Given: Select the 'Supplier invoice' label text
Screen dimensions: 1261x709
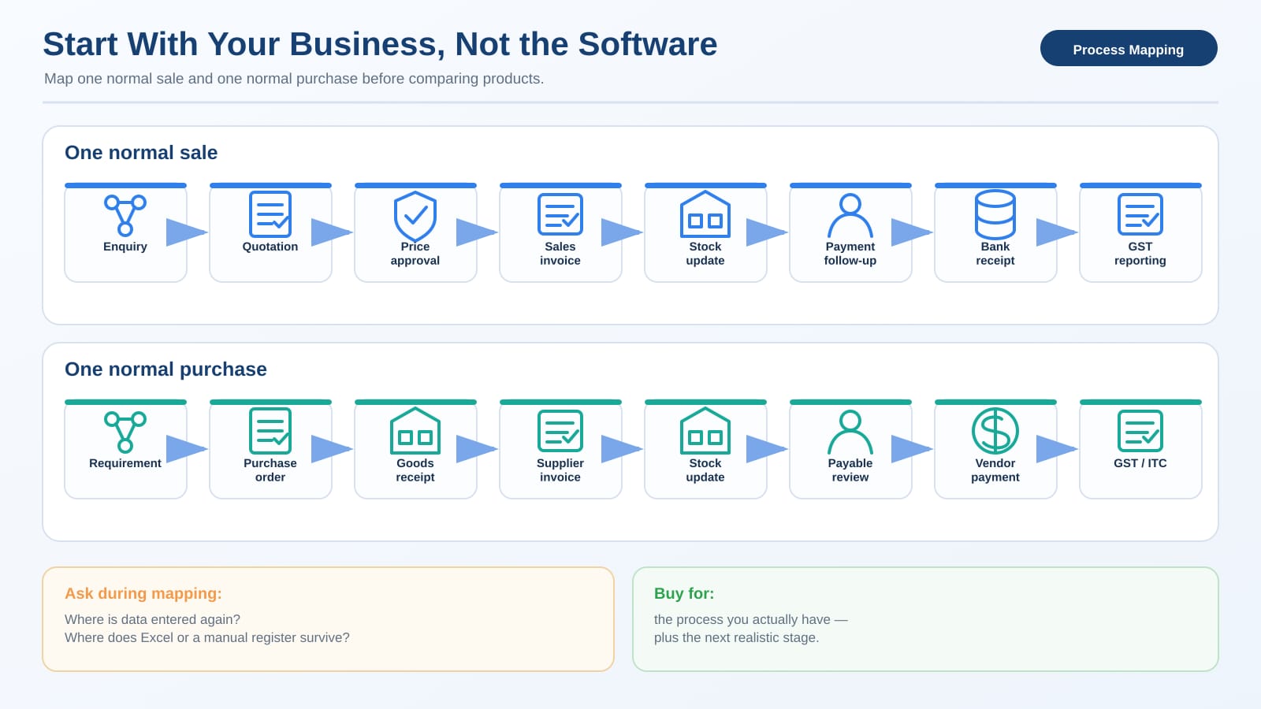Looking at the screenshot, I should pos(560,470).
